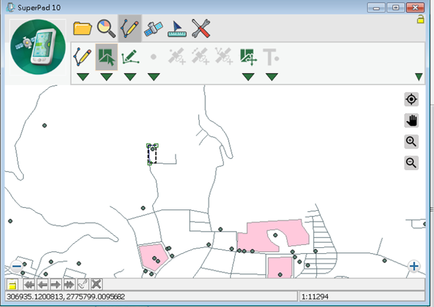The width and height of the screenshot is (434, 307).
Task: Select the pencil edit toolbar tab
Action: [x=130, y=28]
